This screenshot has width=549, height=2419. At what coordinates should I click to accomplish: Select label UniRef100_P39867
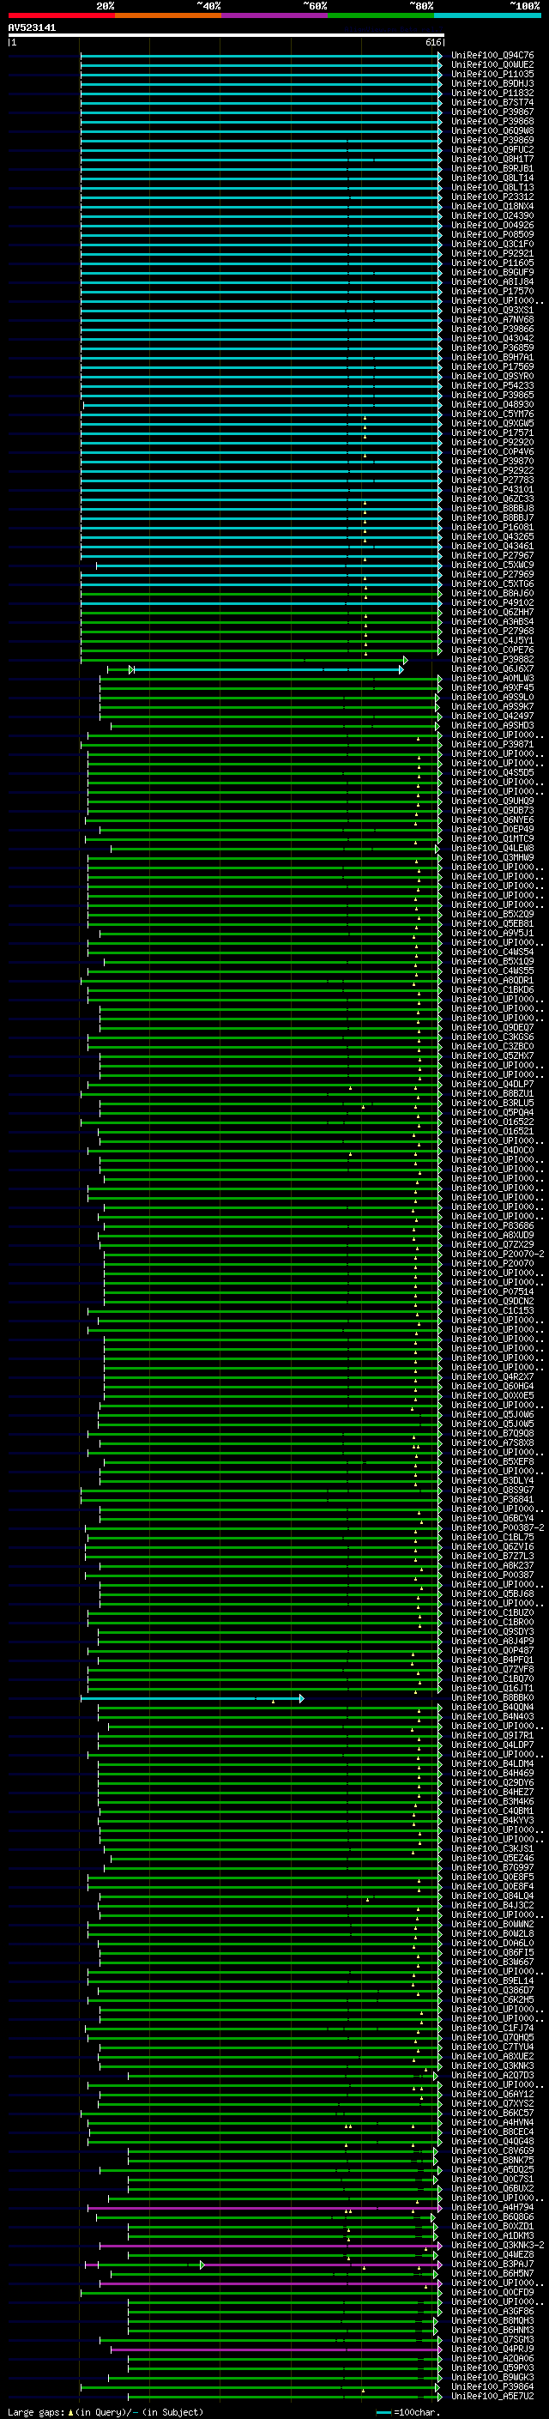coord(492,112)
